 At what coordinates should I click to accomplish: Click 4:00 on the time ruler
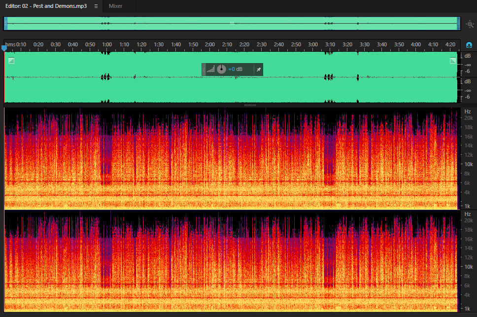(x=415, y=44)
